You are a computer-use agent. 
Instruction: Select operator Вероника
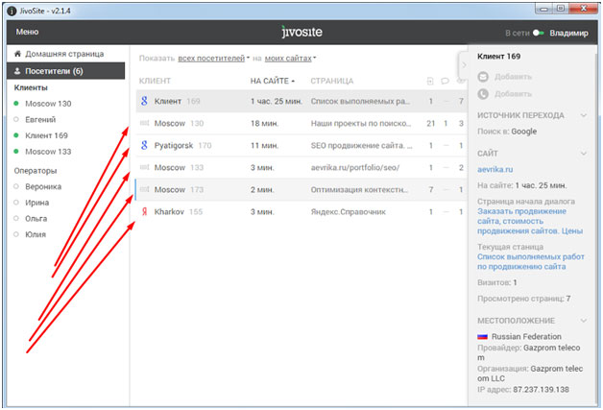[43, 186]
